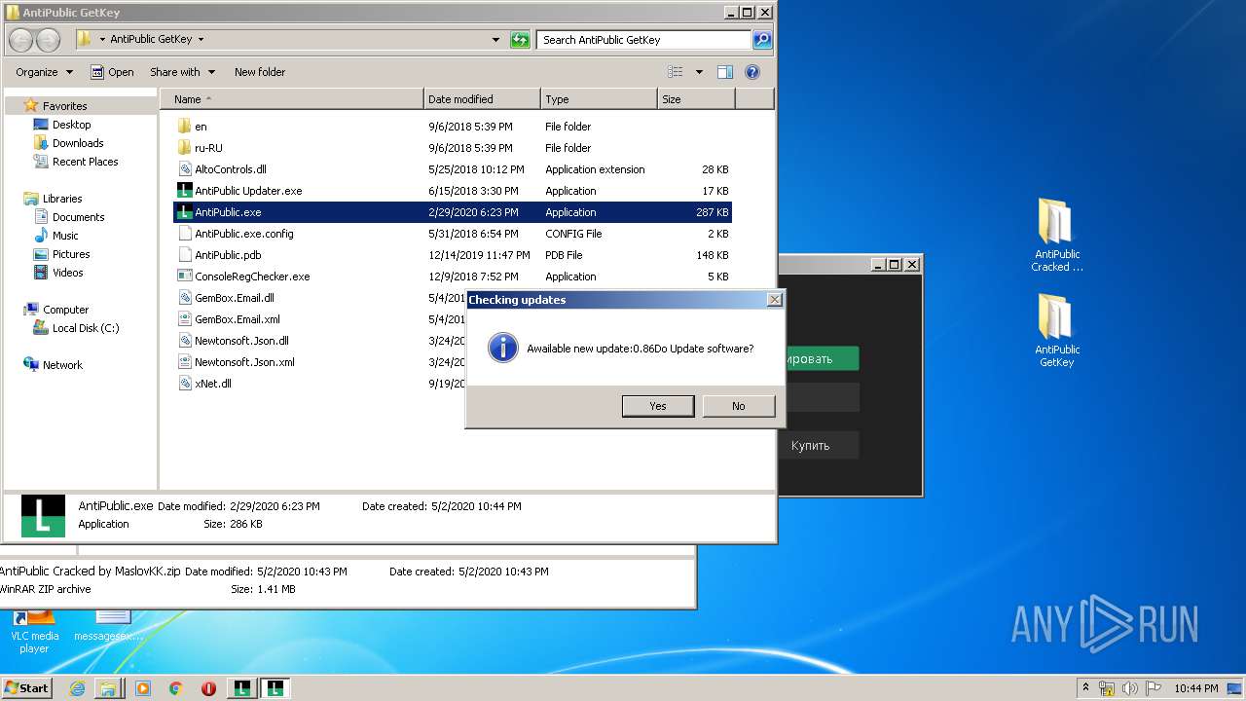
Task: Select the ru-RU folder icon
Action: (x=185, y=148)
